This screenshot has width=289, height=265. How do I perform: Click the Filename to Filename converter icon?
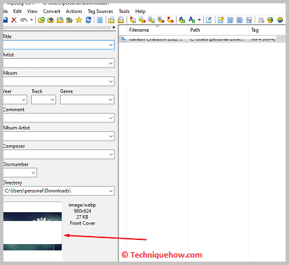[x=152, y=20]
